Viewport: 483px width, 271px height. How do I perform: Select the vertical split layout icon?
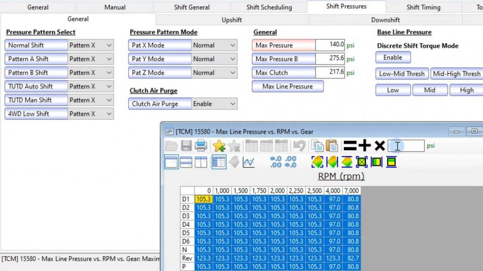201,162
